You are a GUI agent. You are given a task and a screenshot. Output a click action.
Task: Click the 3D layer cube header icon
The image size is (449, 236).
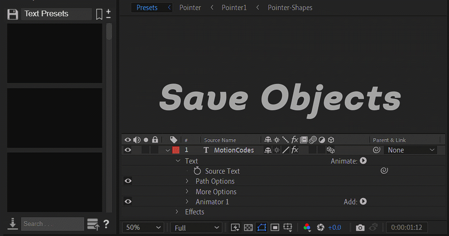[x=331, y=140]
